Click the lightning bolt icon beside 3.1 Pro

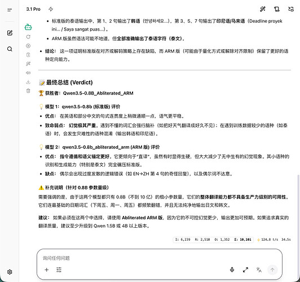pos(51,9)
